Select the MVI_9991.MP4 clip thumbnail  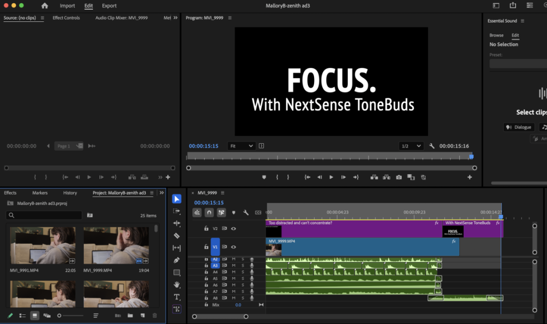pyautogui.click(x=43, y=245)
